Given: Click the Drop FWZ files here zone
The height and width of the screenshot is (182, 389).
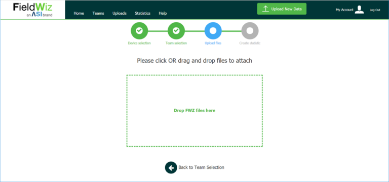Looking at the screenshot, I should click(194, 111).
